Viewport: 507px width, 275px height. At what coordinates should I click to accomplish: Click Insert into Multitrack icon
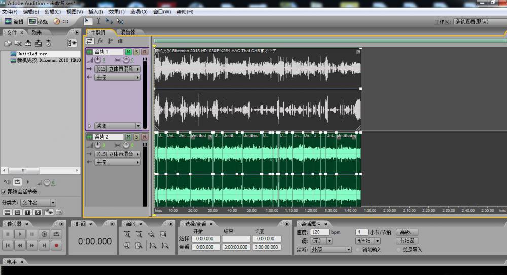(x=38, y=43)
